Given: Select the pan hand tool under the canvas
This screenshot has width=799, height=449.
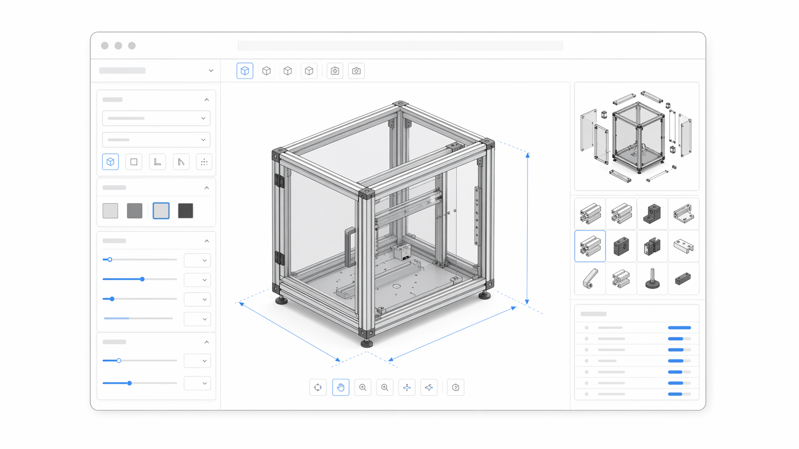Looking at the screenshot, I should coord(341,387).
